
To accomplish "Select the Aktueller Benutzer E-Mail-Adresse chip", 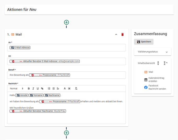I will pyautogui.click(x=44, y=61).
